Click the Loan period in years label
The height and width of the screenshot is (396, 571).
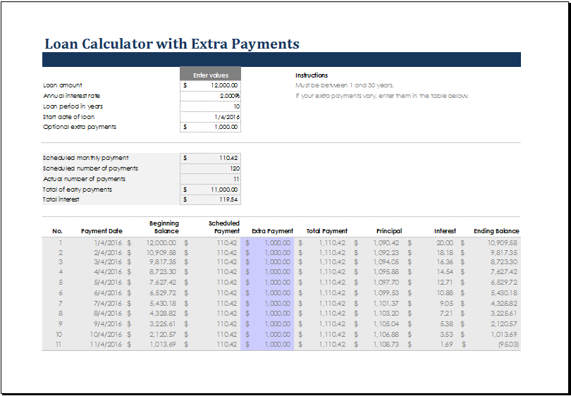73,106
